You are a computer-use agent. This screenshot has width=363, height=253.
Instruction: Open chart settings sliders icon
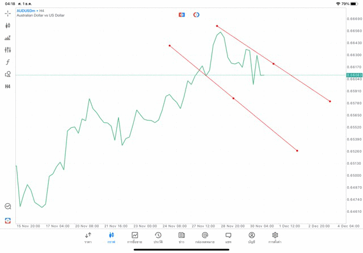click(8, 50)
